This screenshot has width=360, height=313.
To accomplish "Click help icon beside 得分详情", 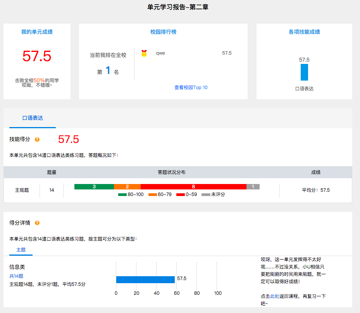I will pyautogui.click(x=37, y=223).
